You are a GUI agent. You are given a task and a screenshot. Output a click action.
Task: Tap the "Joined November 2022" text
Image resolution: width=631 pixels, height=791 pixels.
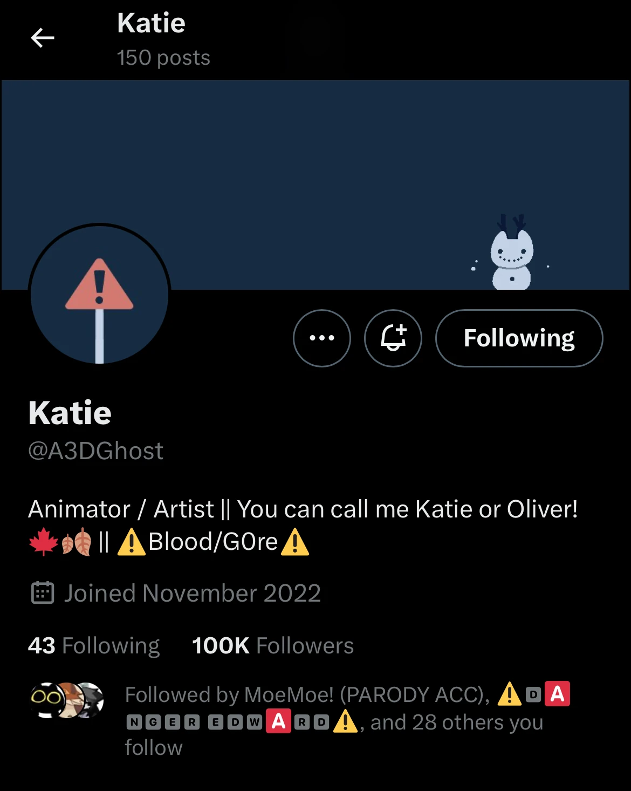click(x=193, y=593)
